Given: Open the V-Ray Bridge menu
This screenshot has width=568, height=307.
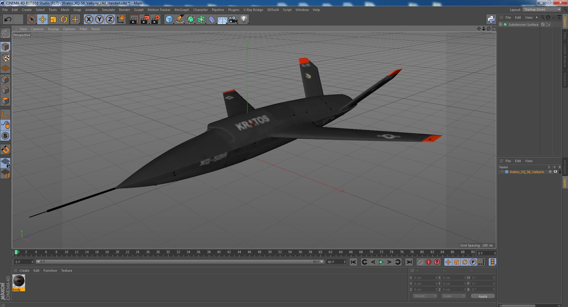Looking at the screenshot, I should click(253, 10).
